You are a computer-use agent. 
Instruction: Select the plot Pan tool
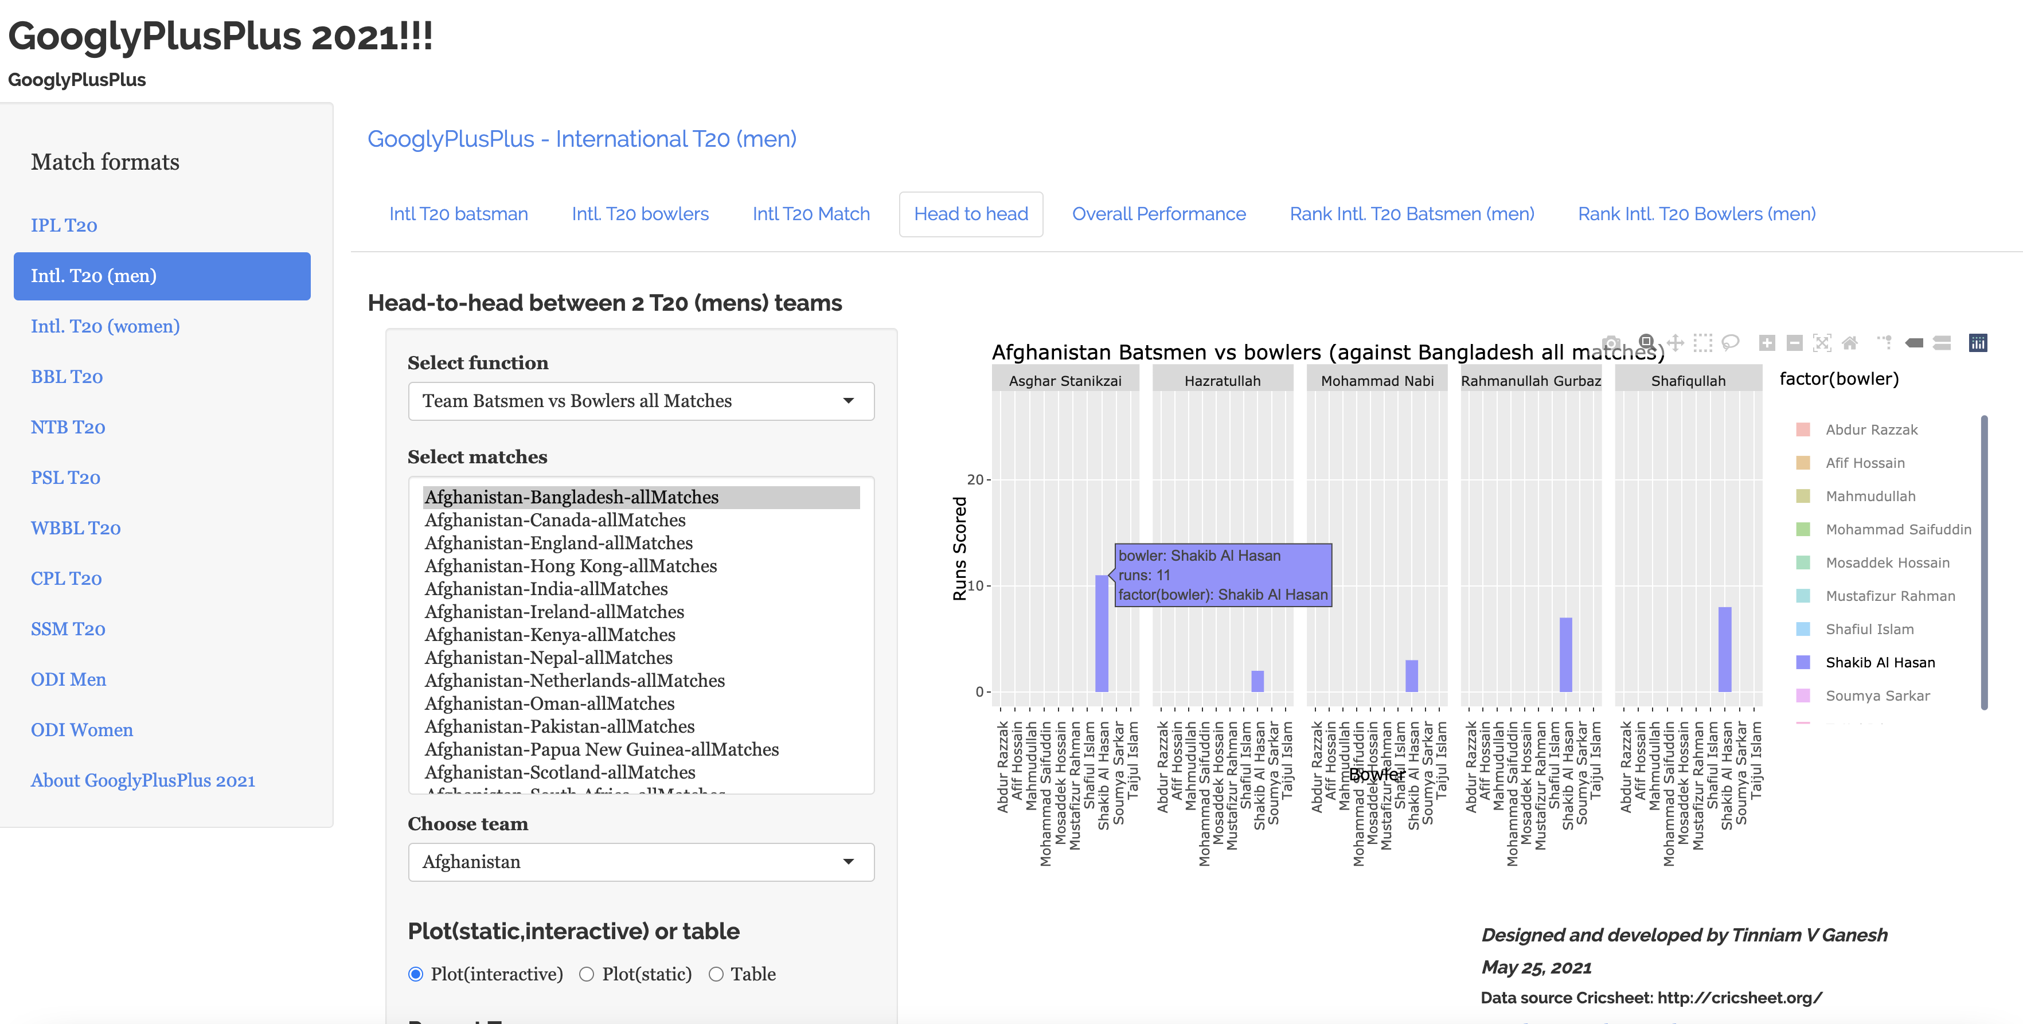point(1675,343)
